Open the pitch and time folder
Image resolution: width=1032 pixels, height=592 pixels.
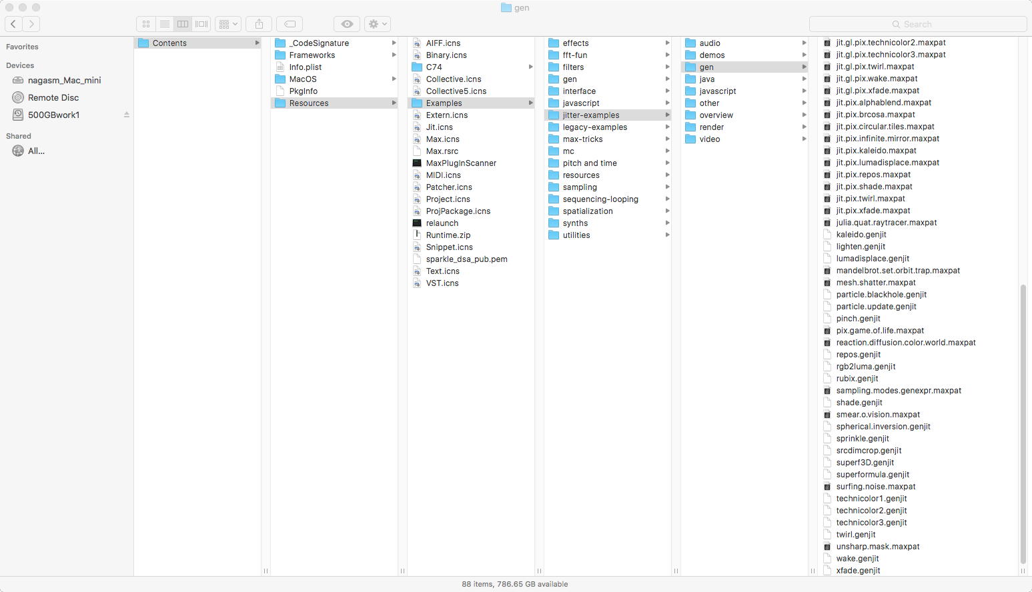[590, 163]
